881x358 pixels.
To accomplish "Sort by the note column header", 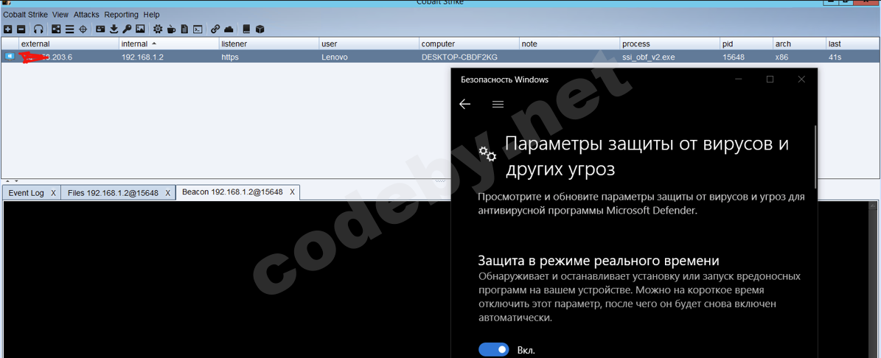I will (568, 43).
